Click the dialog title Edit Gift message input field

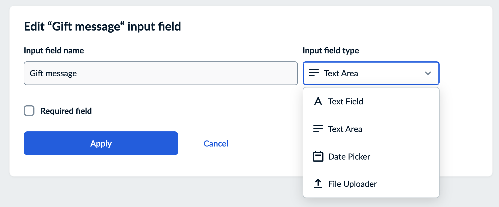102,26
